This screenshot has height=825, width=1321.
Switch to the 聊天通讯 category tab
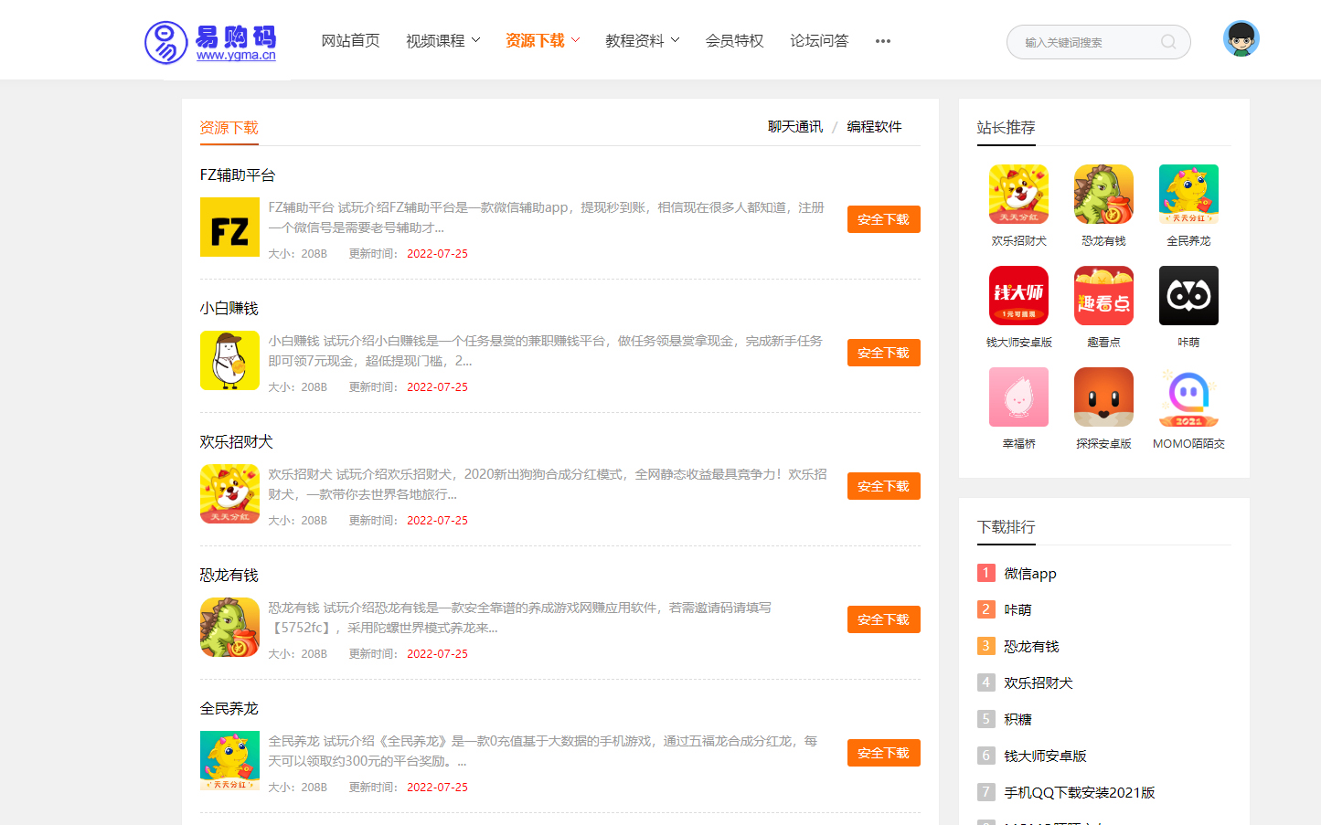coord(794,127)
